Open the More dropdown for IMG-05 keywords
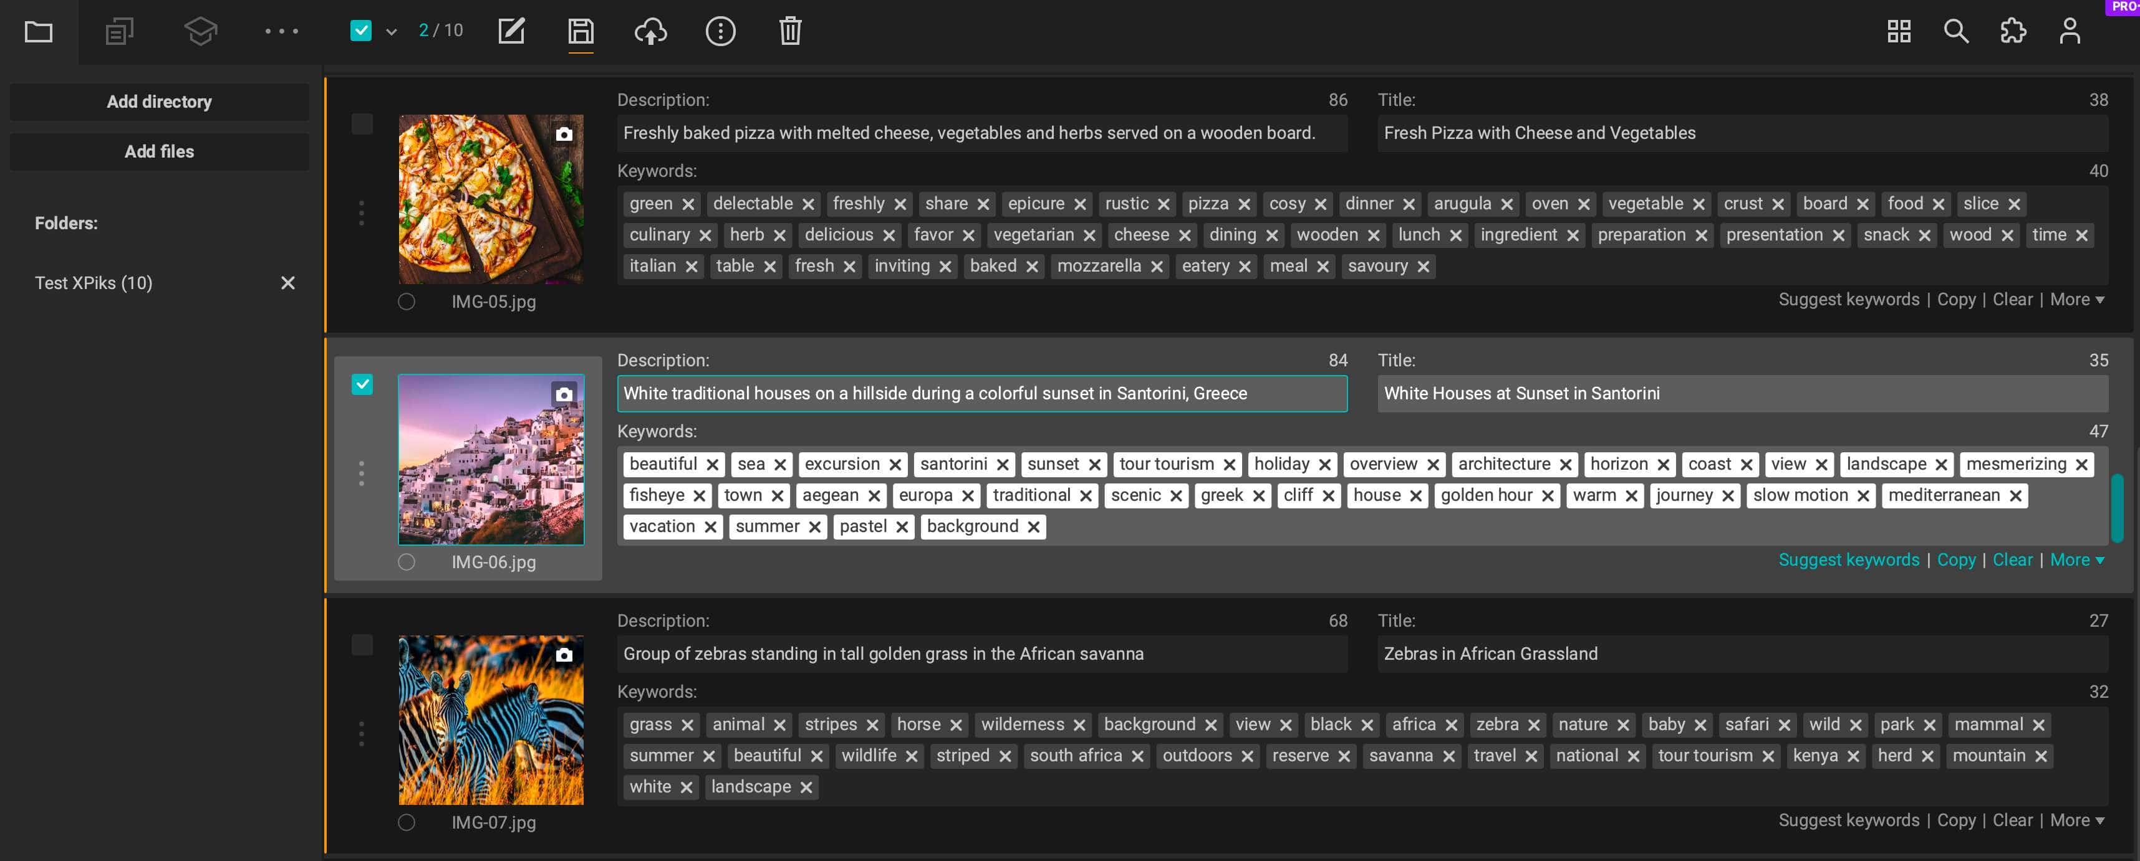The image size is (2140, 861). point(2077,300)
